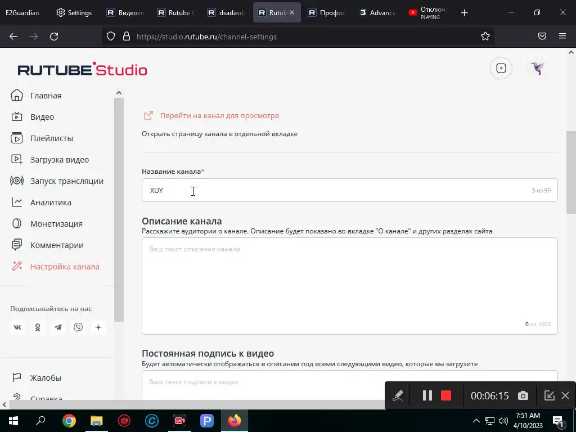Bookmark this page with the star icon
Screen dimensions: 576x432
(x=485, y=36)
